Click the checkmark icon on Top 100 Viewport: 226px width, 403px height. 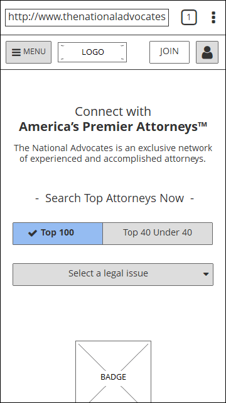(33, 233)
